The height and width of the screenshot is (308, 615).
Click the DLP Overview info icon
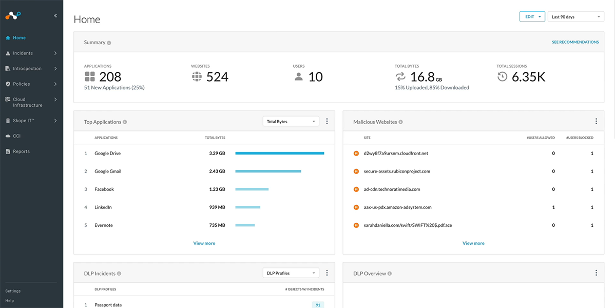pyautogui.click(x=390, y=274)
